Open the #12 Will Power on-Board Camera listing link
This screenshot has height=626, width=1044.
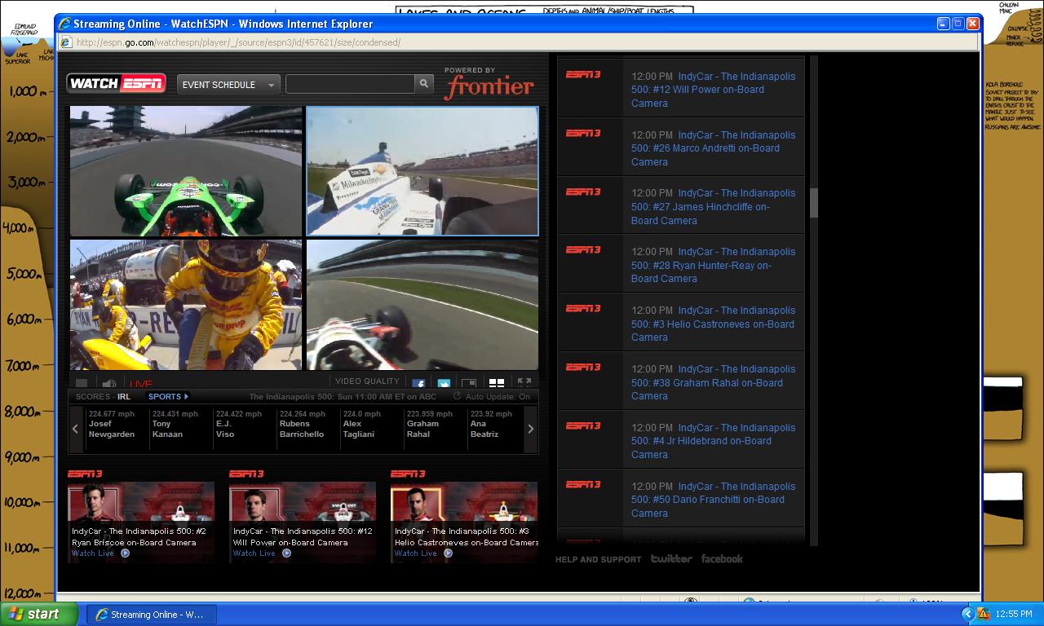pos(713,90)
